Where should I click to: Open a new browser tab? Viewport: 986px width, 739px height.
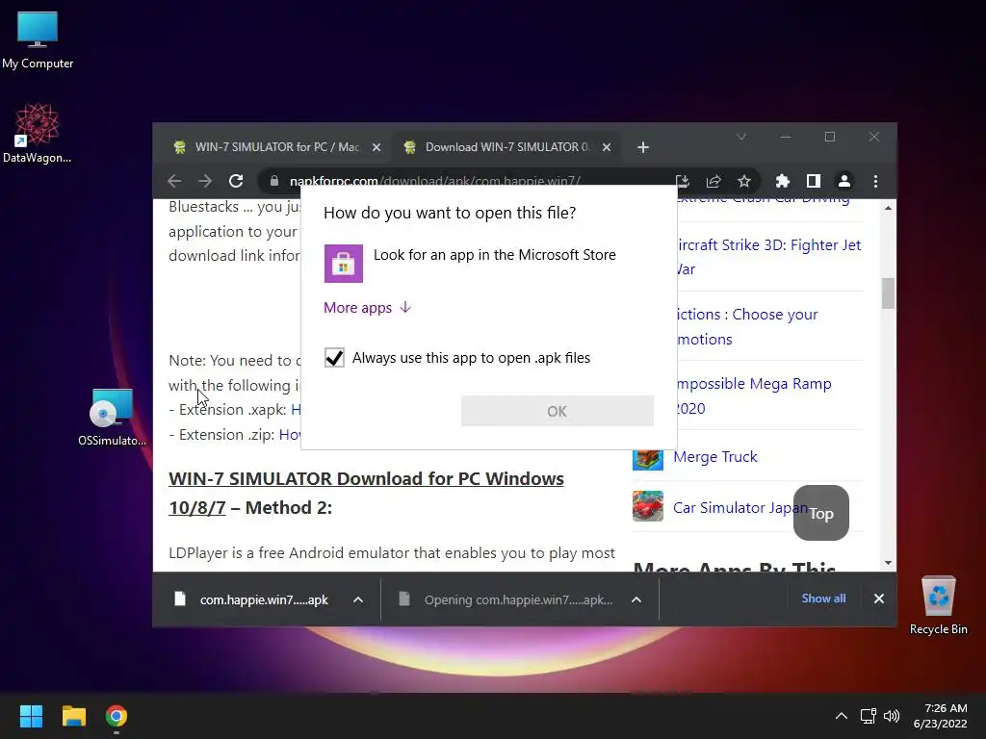coord(642,147)
